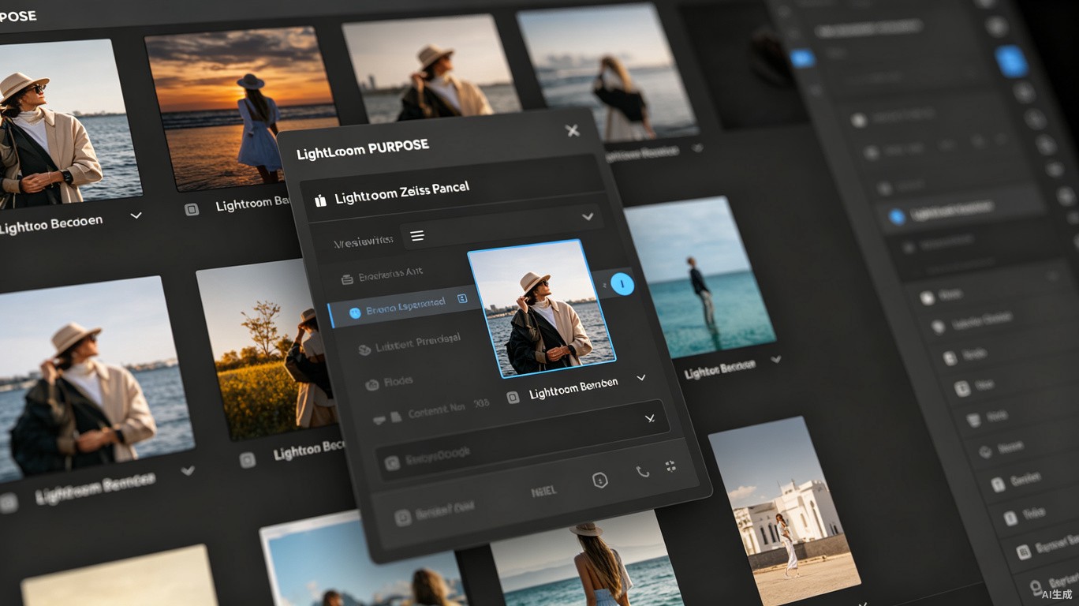1079x606 pixels.
Task: Open the white building photo thumbnail
Action: tap(785, 511)
